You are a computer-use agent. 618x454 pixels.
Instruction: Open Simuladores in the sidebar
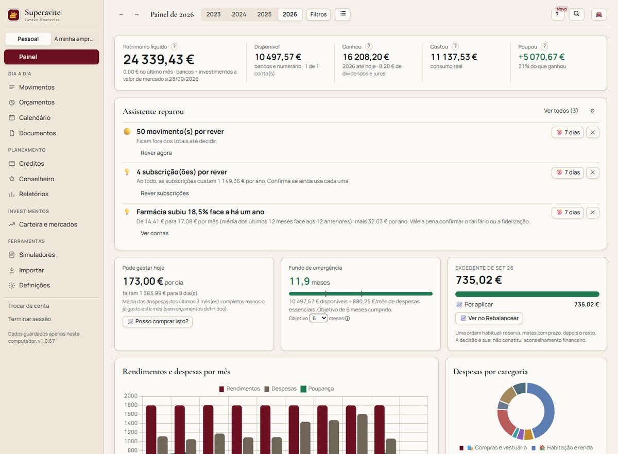click(x=37, y=255)
